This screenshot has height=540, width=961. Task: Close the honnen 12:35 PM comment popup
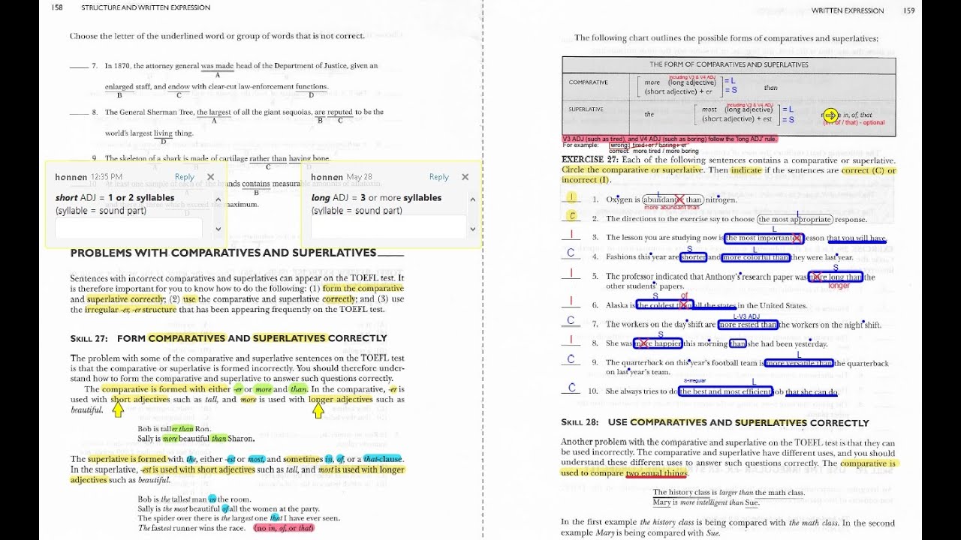click(x=210, y=177)
